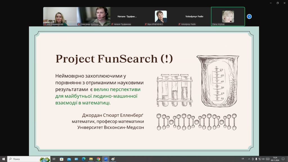Select Олександр Кухтенко's video thumbnail

94,17
